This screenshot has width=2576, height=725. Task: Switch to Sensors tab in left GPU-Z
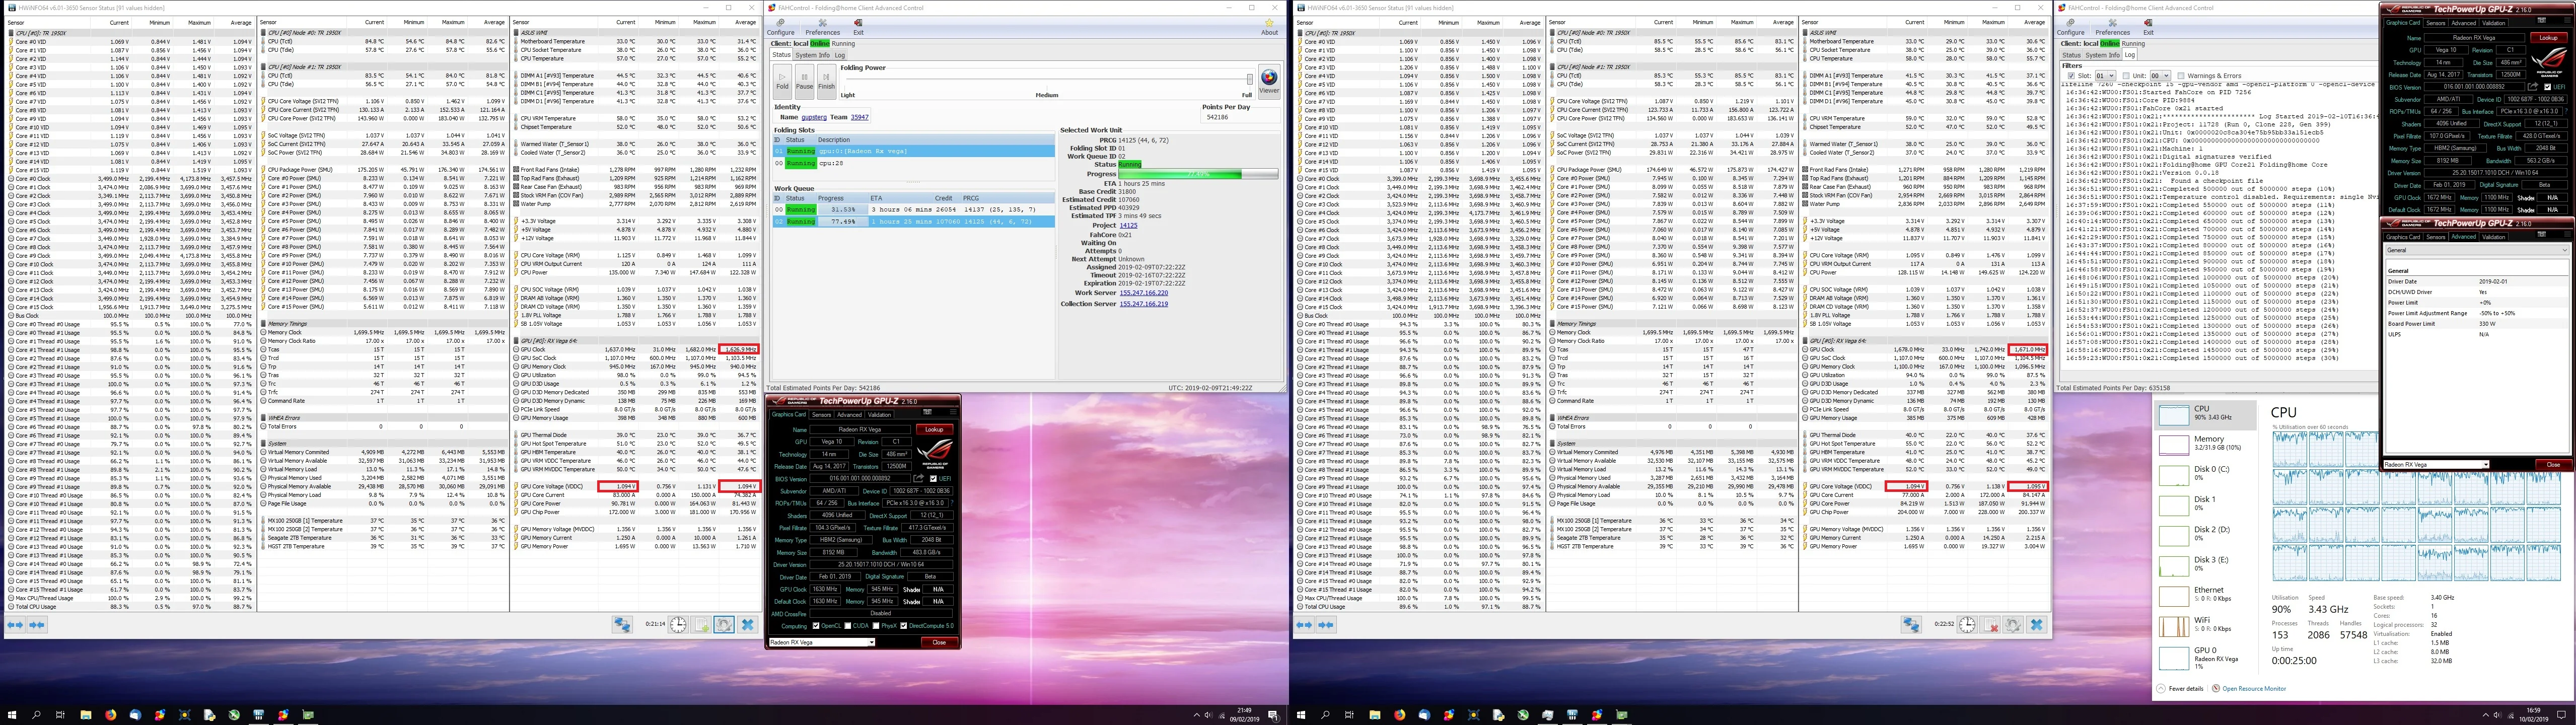click(x=821, y=415)
